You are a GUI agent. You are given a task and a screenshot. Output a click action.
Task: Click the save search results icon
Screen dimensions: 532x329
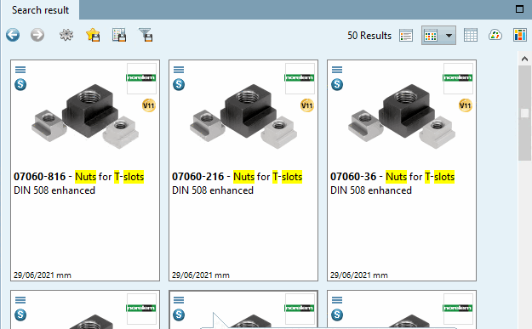click(x=119, y=35)
